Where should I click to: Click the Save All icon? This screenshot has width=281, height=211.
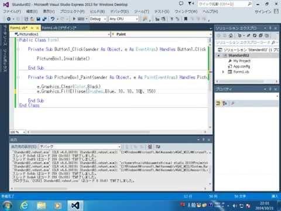[x=44, y=19]
